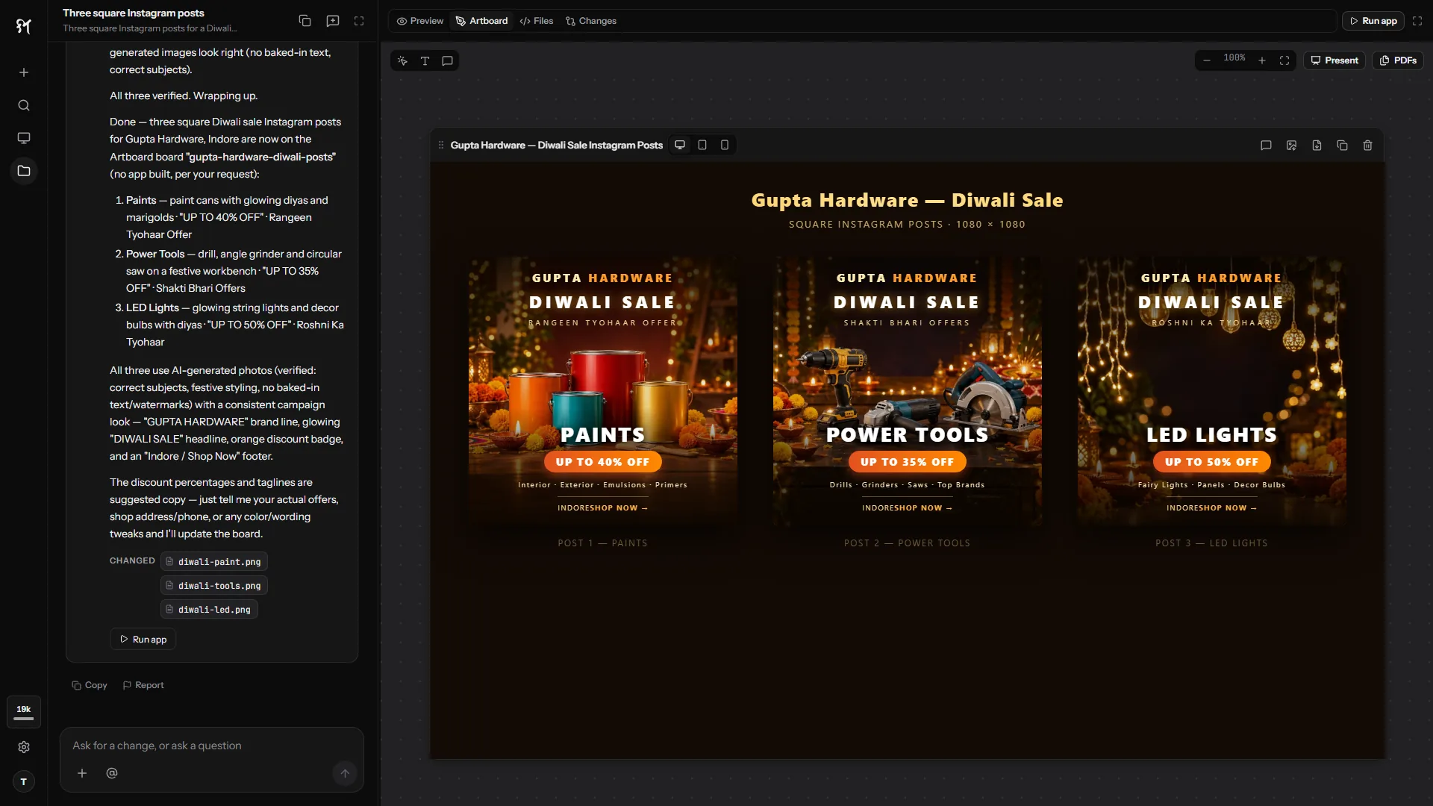Grab the board drag handle dots

coord(441,145)
